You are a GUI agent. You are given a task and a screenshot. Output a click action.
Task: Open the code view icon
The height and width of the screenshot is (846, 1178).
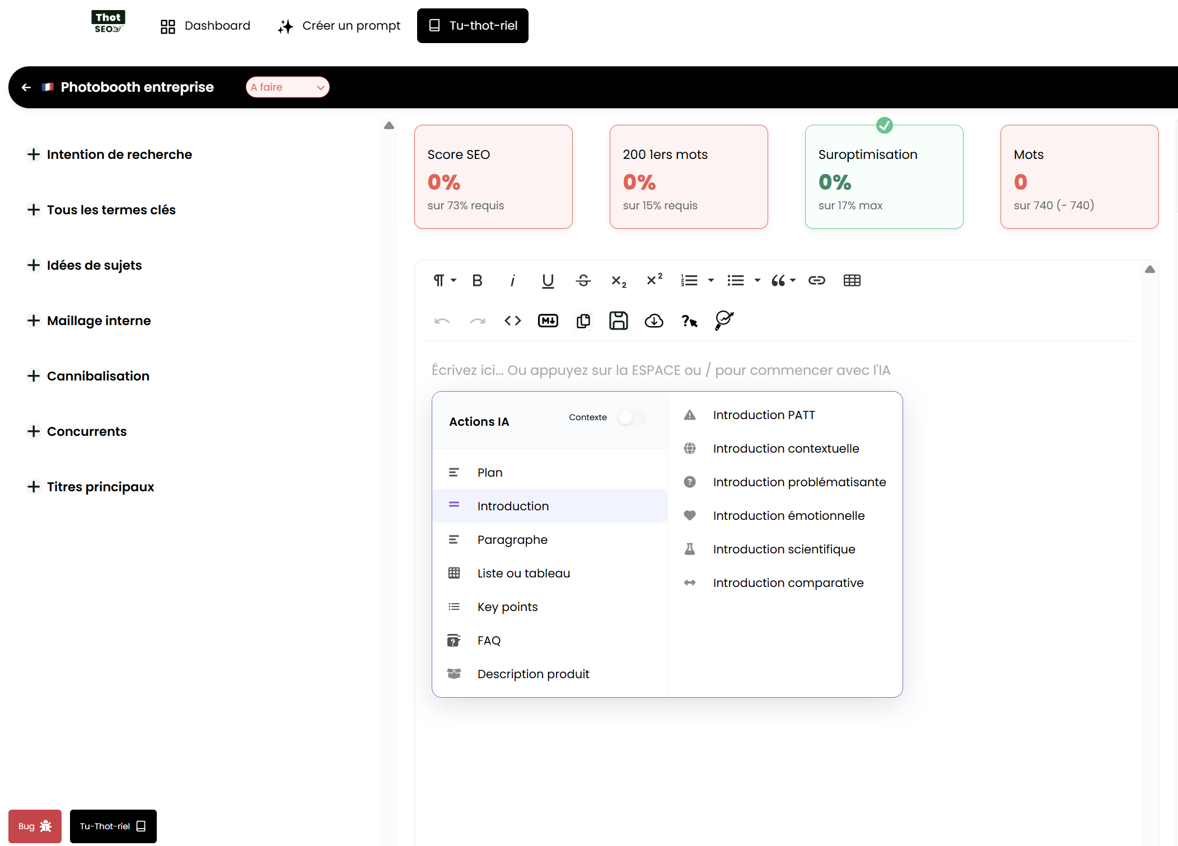point(512,321)
